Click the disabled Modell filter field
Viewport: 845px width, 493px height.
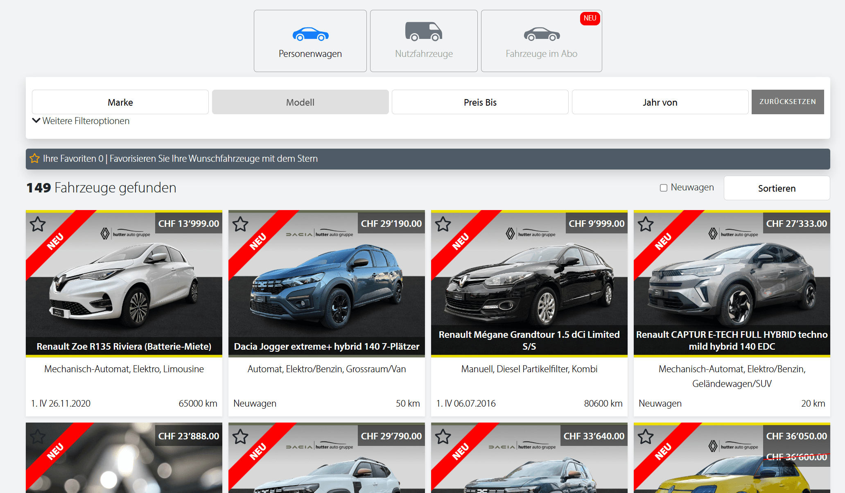click(300, 102)
